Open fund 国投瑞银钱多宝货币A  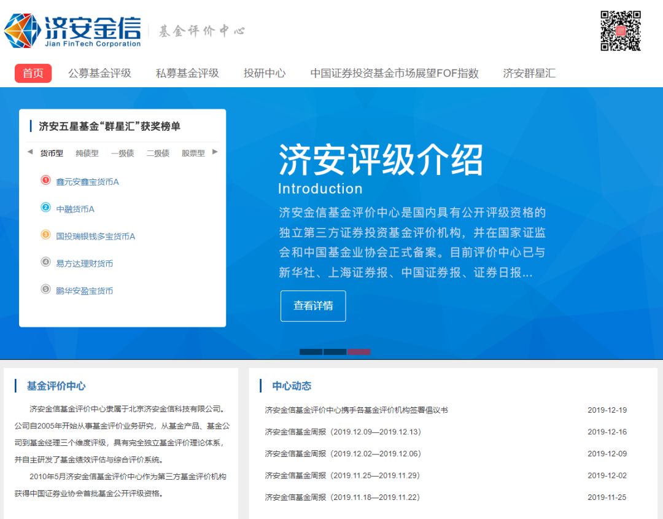pos(96,236)
